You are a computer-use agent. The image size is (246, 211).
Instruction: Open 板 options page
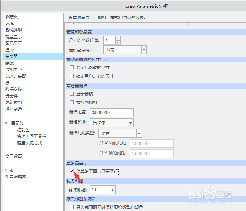(7, 83)
